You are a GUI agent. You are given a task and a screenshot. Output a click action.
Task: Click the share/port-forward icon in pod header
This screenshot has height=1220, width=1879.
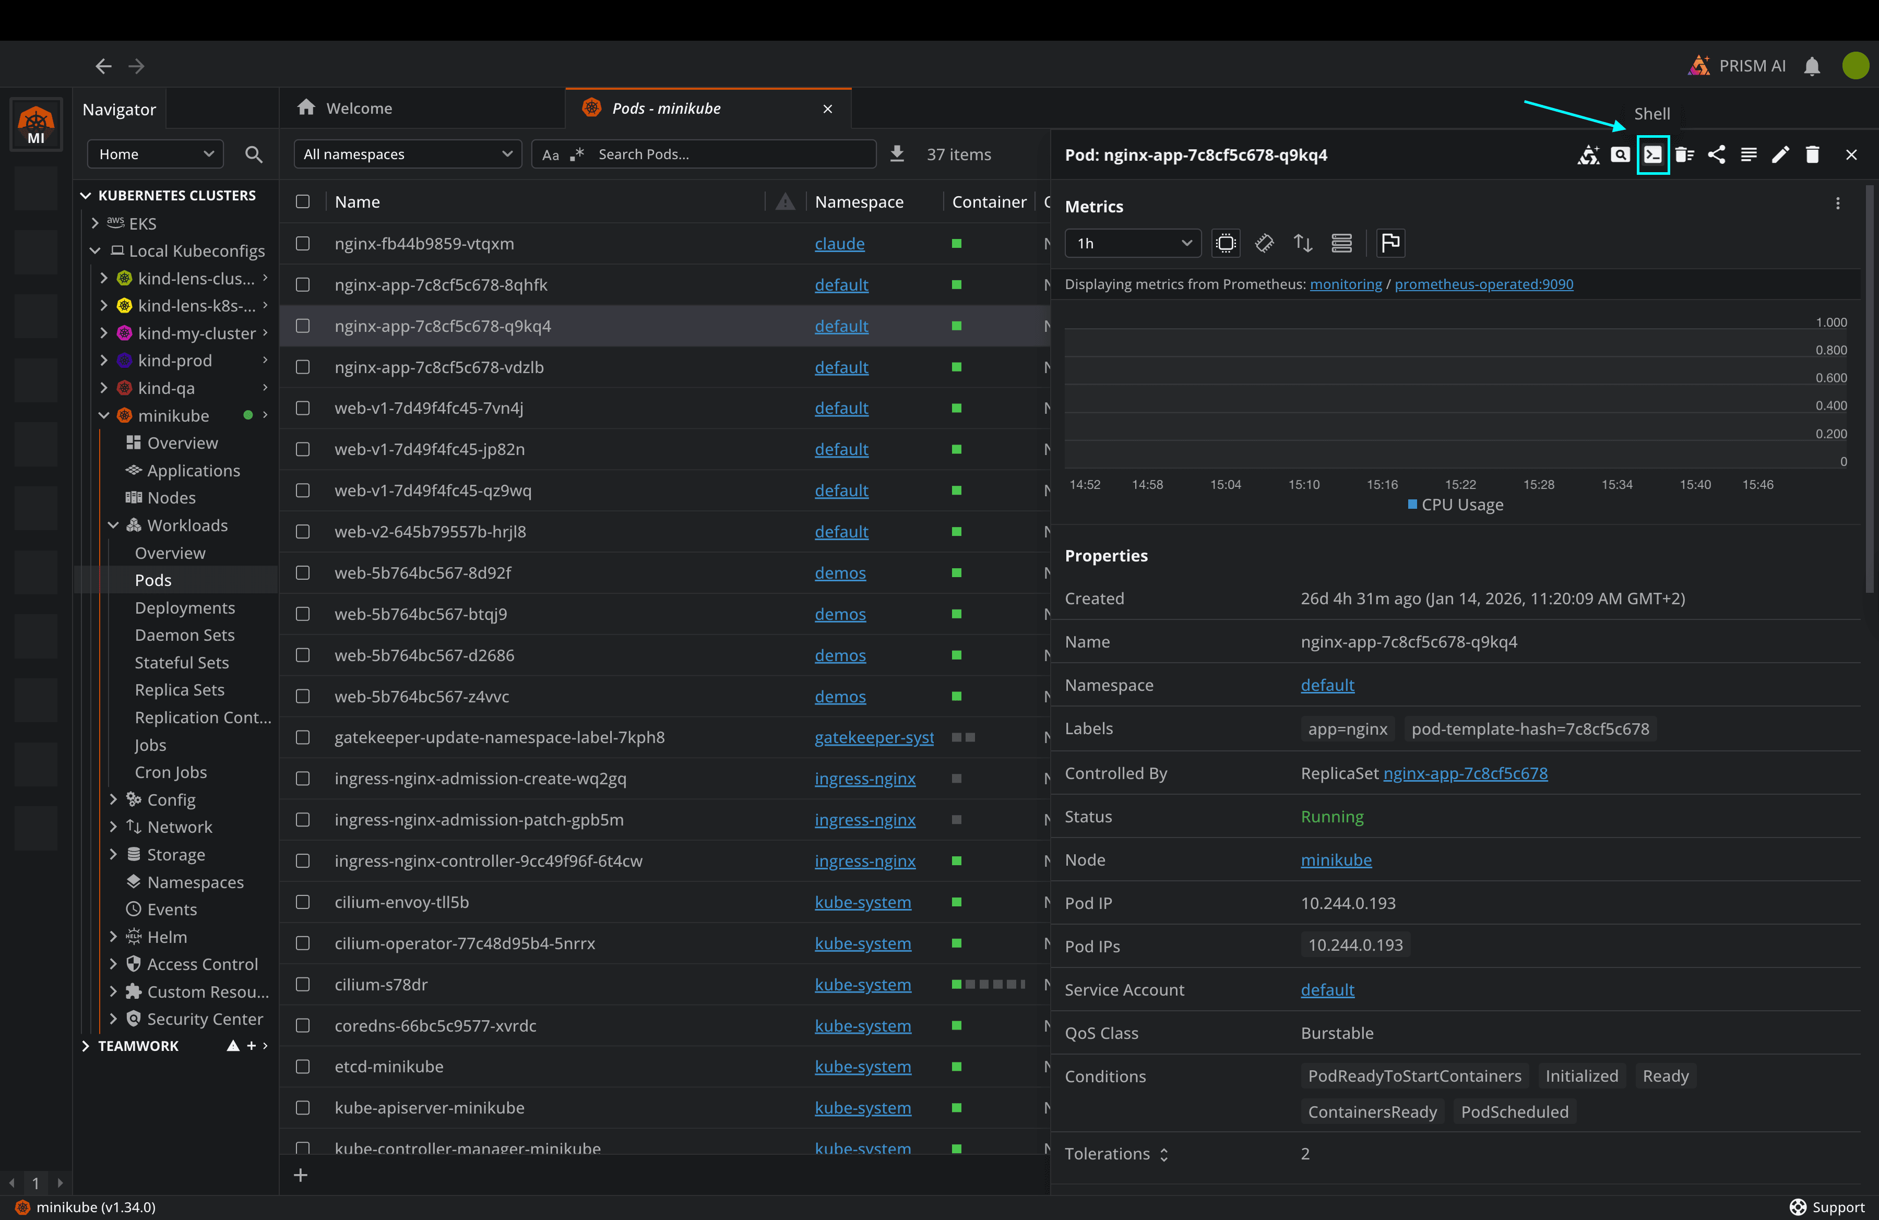tap(1716, 154)
